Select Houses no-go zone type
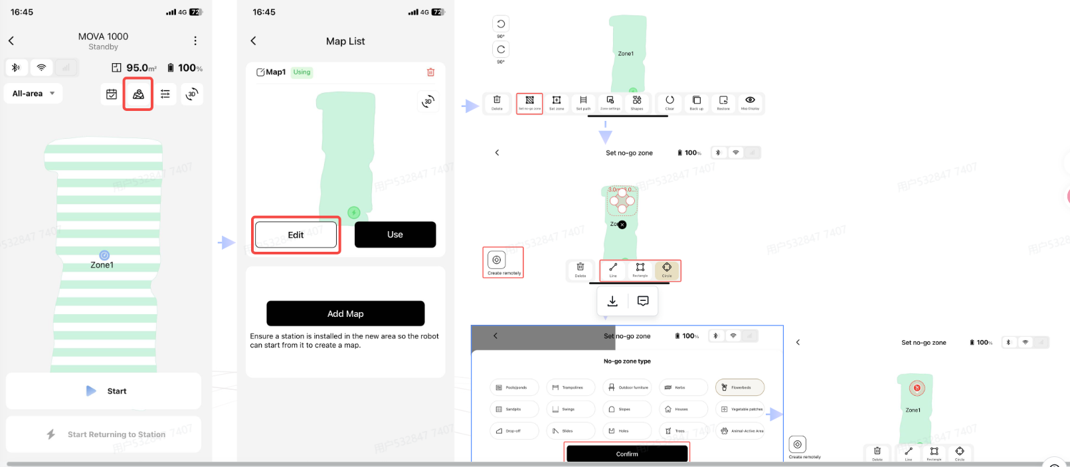 click(683, 409)
